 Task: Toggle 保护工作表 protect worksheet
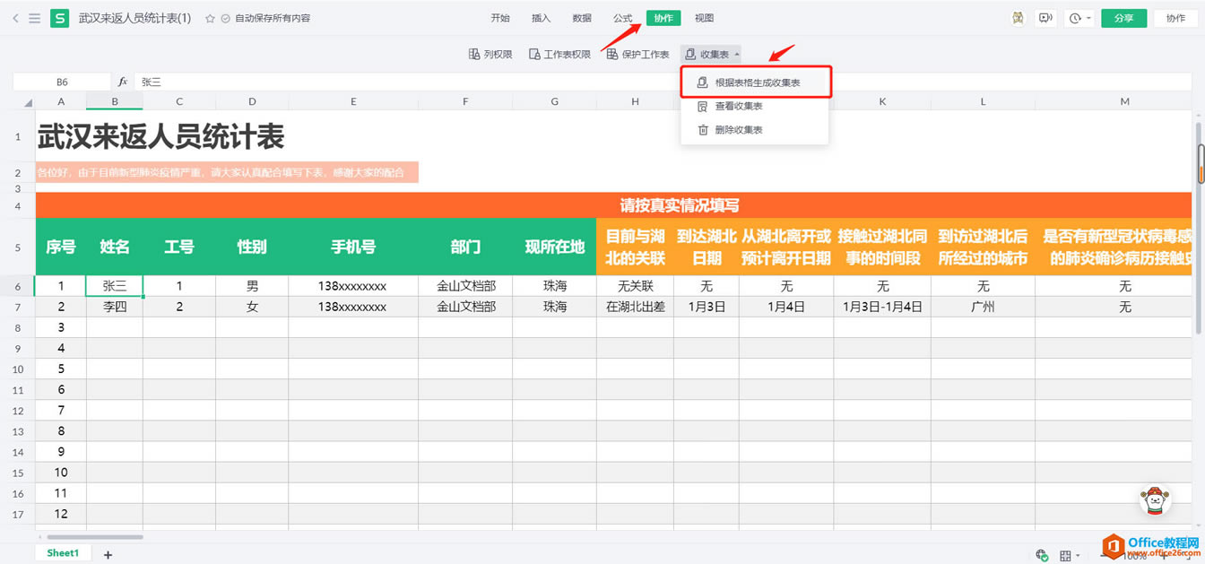coord(637,55)
